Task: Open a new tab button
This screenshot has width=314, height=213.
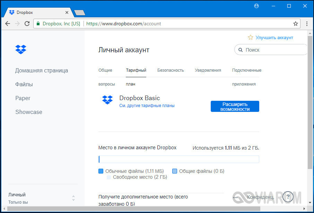Action: click(x=80, y=13)
